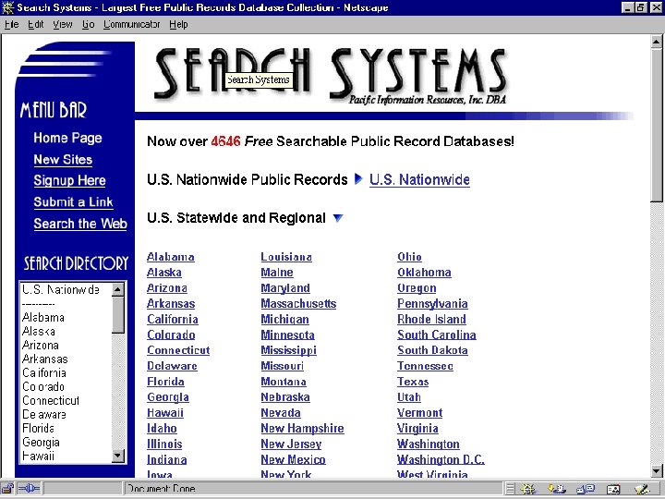The width and height of the screenshot is (665, 499).
Task: Open the South Carolina state link
Action: [437, 335]
